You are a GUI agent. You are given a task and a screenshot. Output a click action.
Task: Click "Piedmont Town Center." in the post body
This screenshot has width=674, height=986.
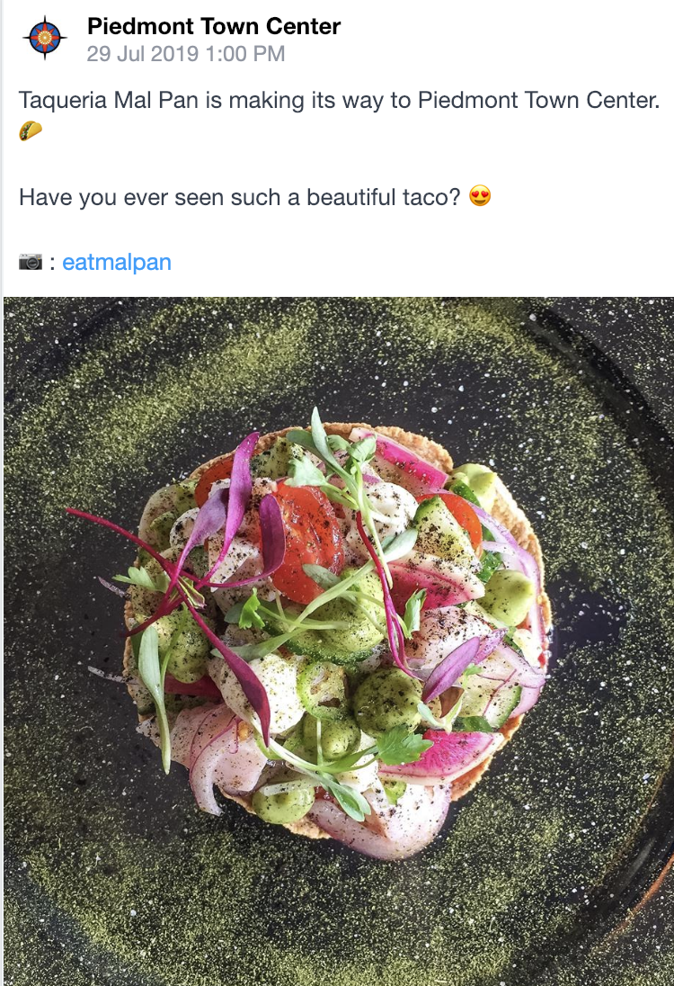pyautogui.click(x=539, y=100)
